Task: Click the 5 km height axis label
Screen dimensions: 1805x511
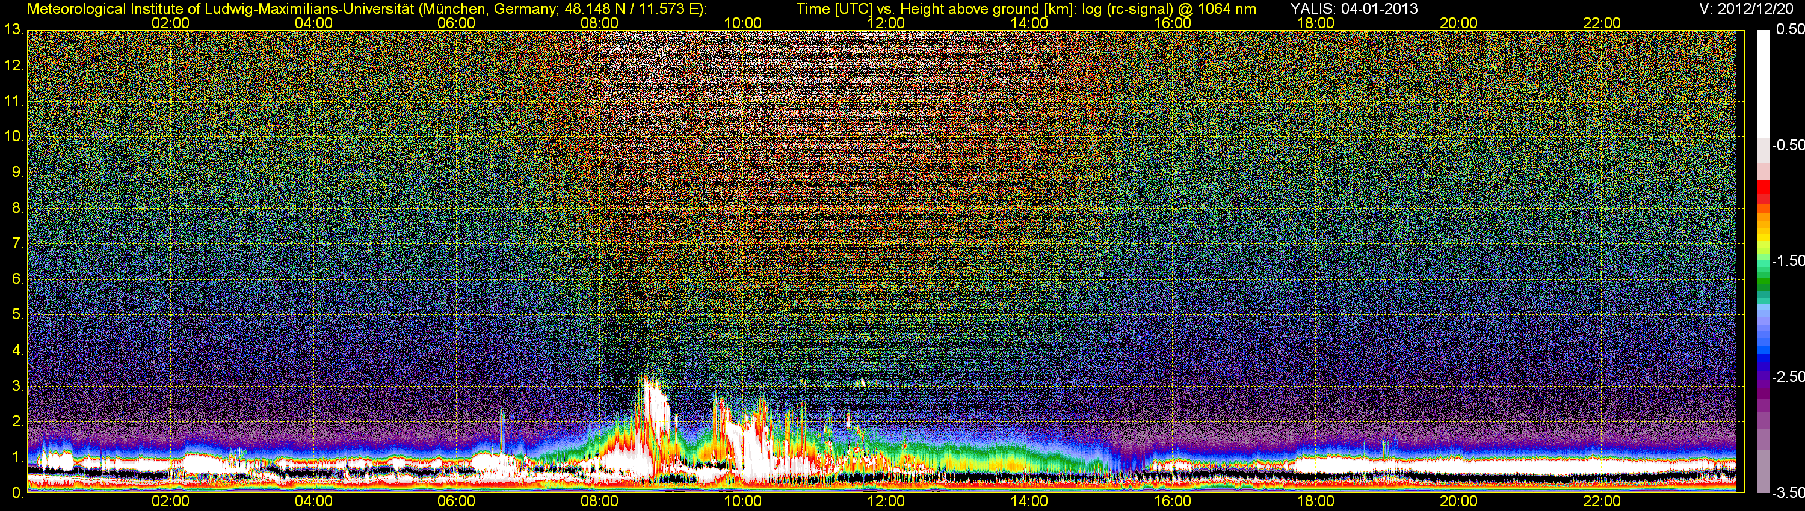Action: (17, 315)
